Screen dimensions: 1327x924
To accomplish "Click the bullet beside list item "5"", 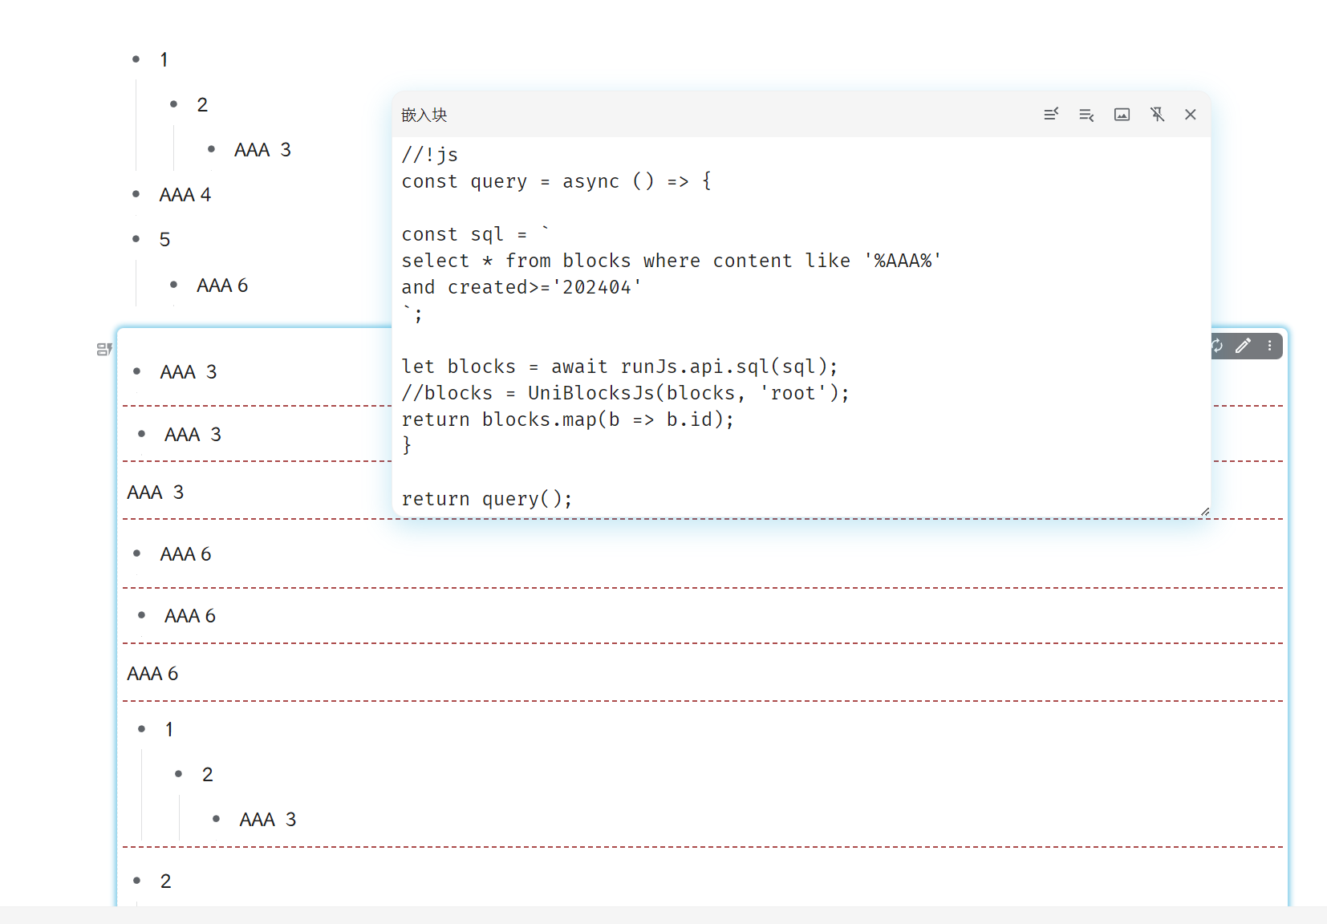I will pos(136,239).
